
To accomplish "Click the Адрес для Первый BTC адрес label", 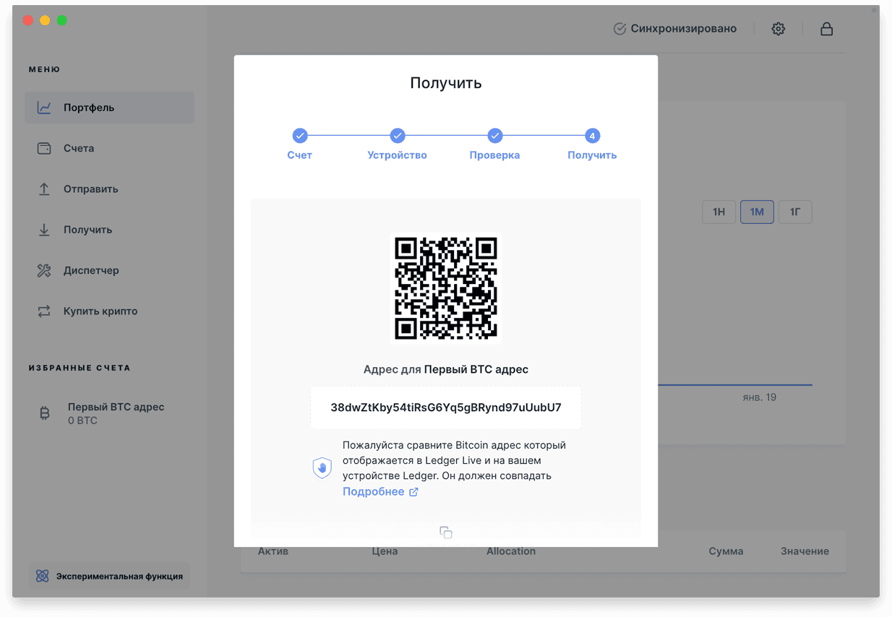I will click(446, 369).
